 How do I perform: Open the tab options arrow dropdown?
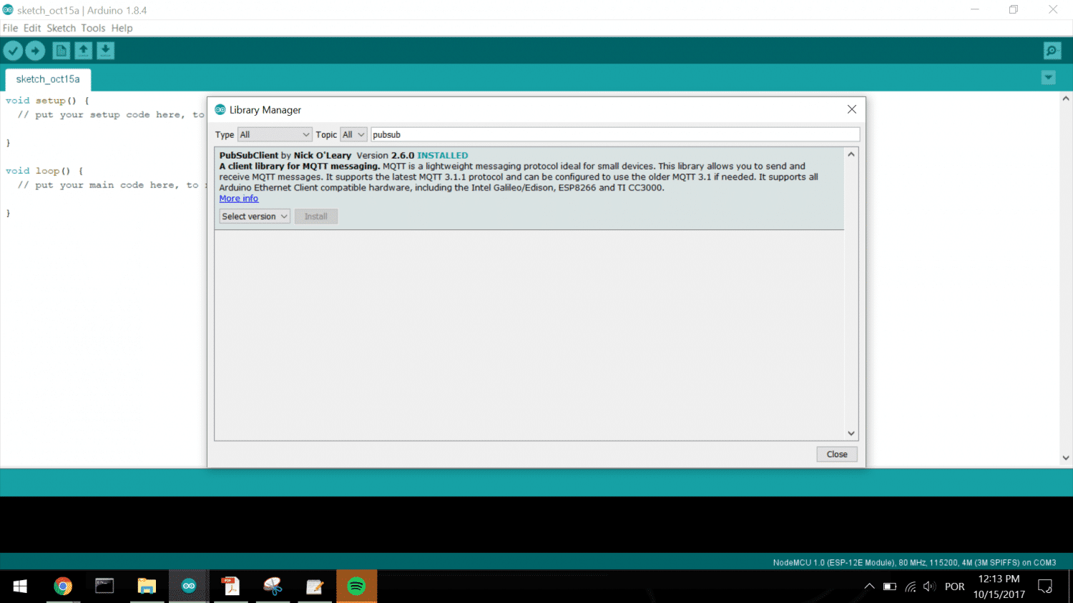coord(1048,78)
